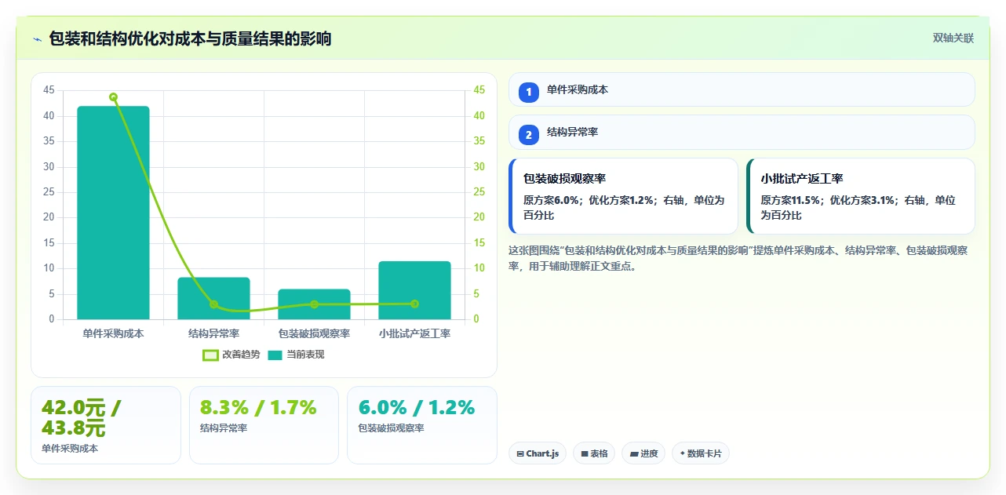Click the 小批试产返工率 bar in the chart

click(x=414, y=290)
